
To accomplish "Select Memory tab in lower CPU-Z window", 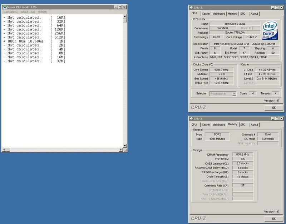I will [233, 124].
